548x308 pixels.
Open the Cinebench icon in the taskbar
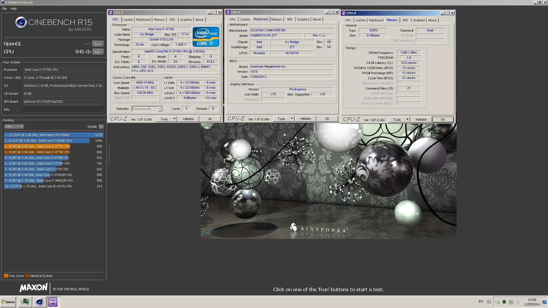tap(39, 302)
